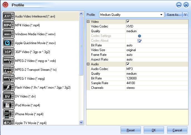Viewport: 191px width, 135px height.
Task: Choose the MPEG-2 Video format icon
Action: pyautogui.click(x=9, y=61)
